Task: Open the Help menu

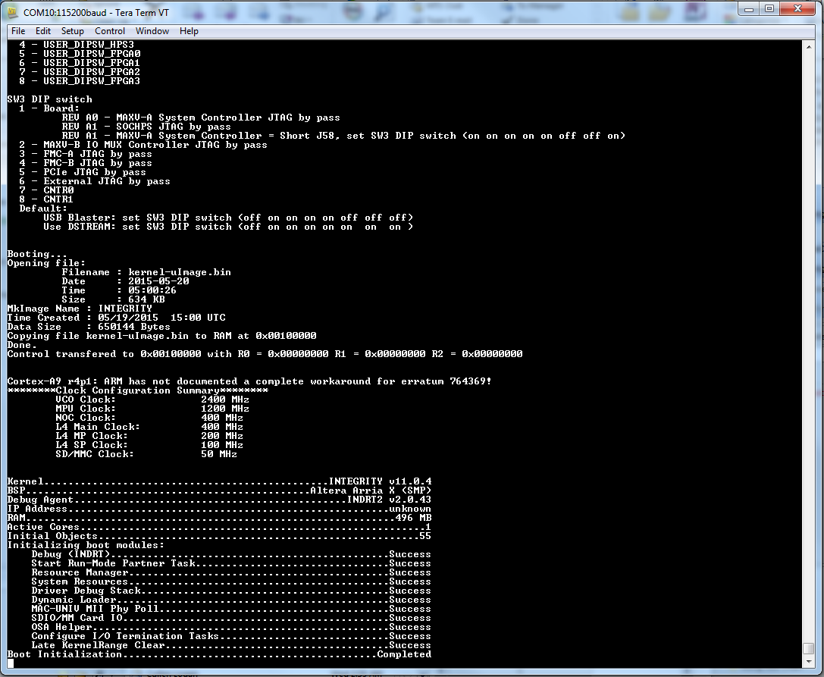Action: (x=189, y=31)
